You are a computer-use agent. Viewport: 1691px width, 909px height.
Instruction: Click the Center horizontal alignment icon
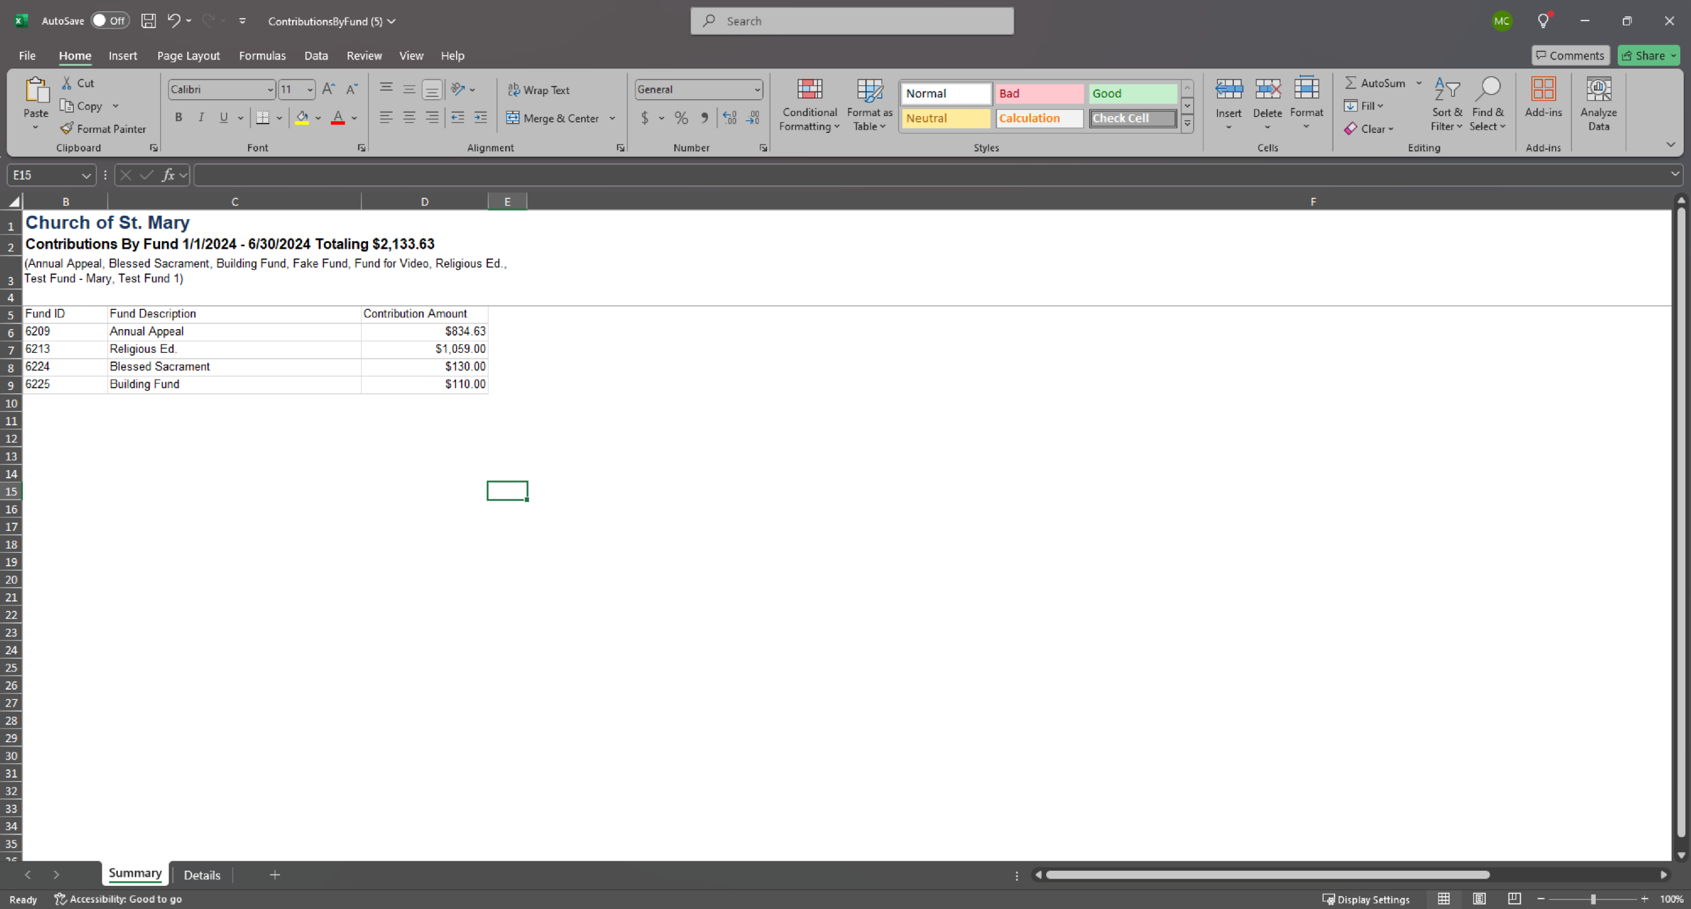point(409,117)
